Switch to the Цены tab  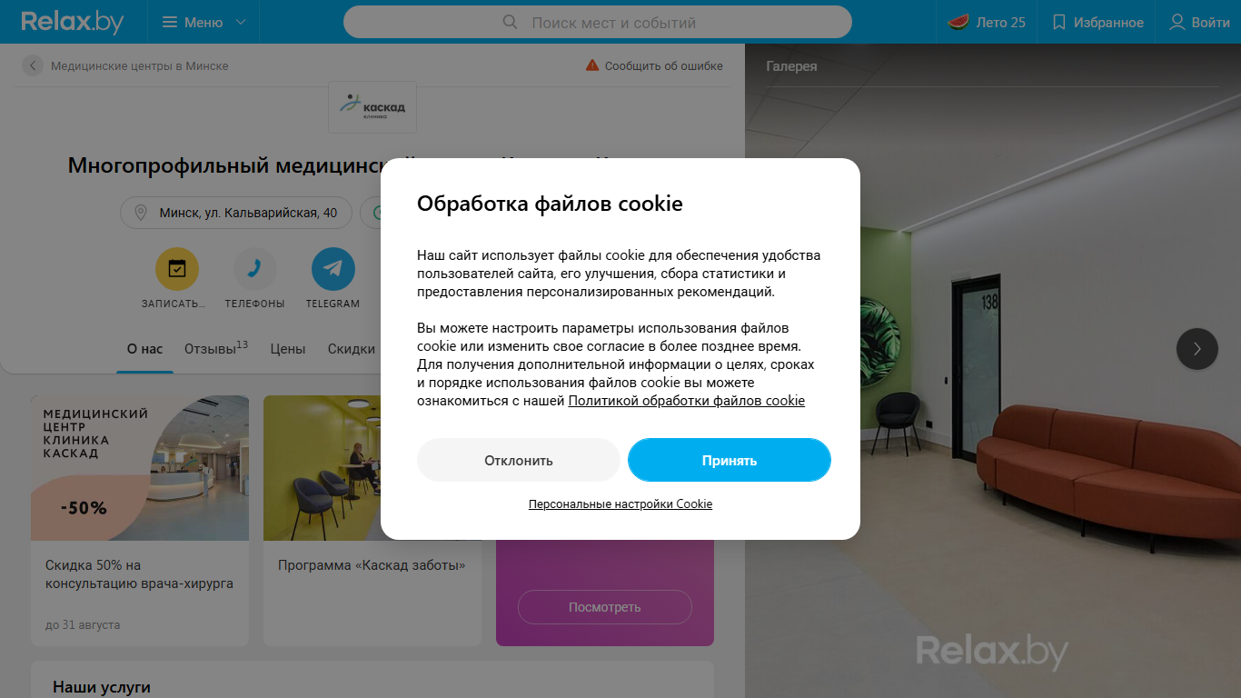click(288, 349)
